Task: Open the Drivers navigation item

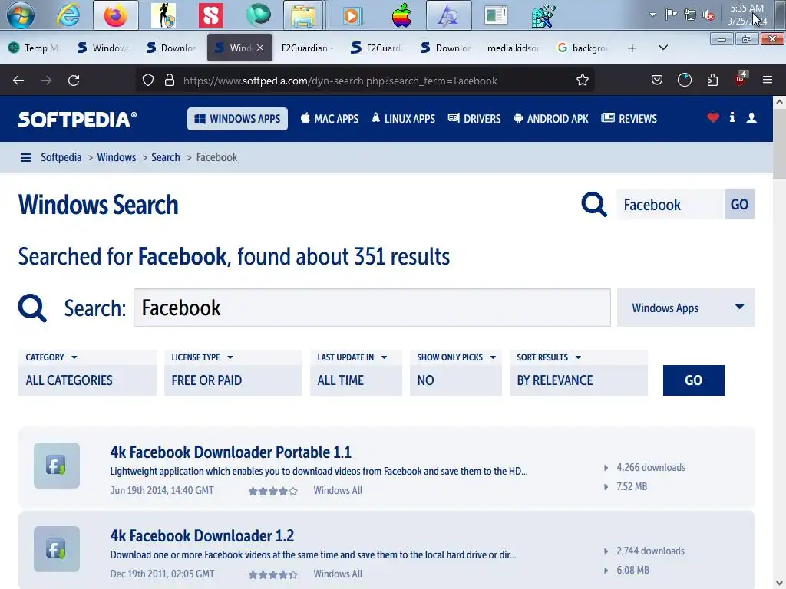Action: (x=474, y=119)
